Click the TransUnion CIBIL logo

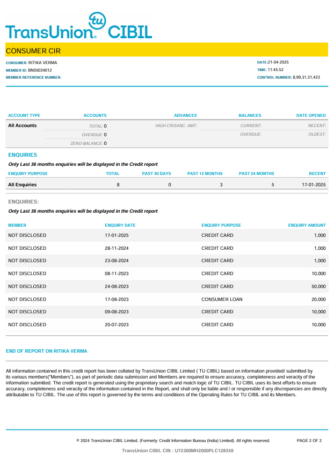pos(78,26)
